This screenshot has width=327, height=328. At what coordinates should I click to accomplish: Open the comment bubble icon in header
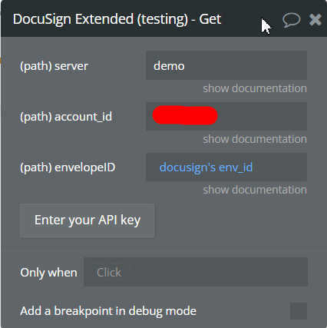tap(292, 20)
